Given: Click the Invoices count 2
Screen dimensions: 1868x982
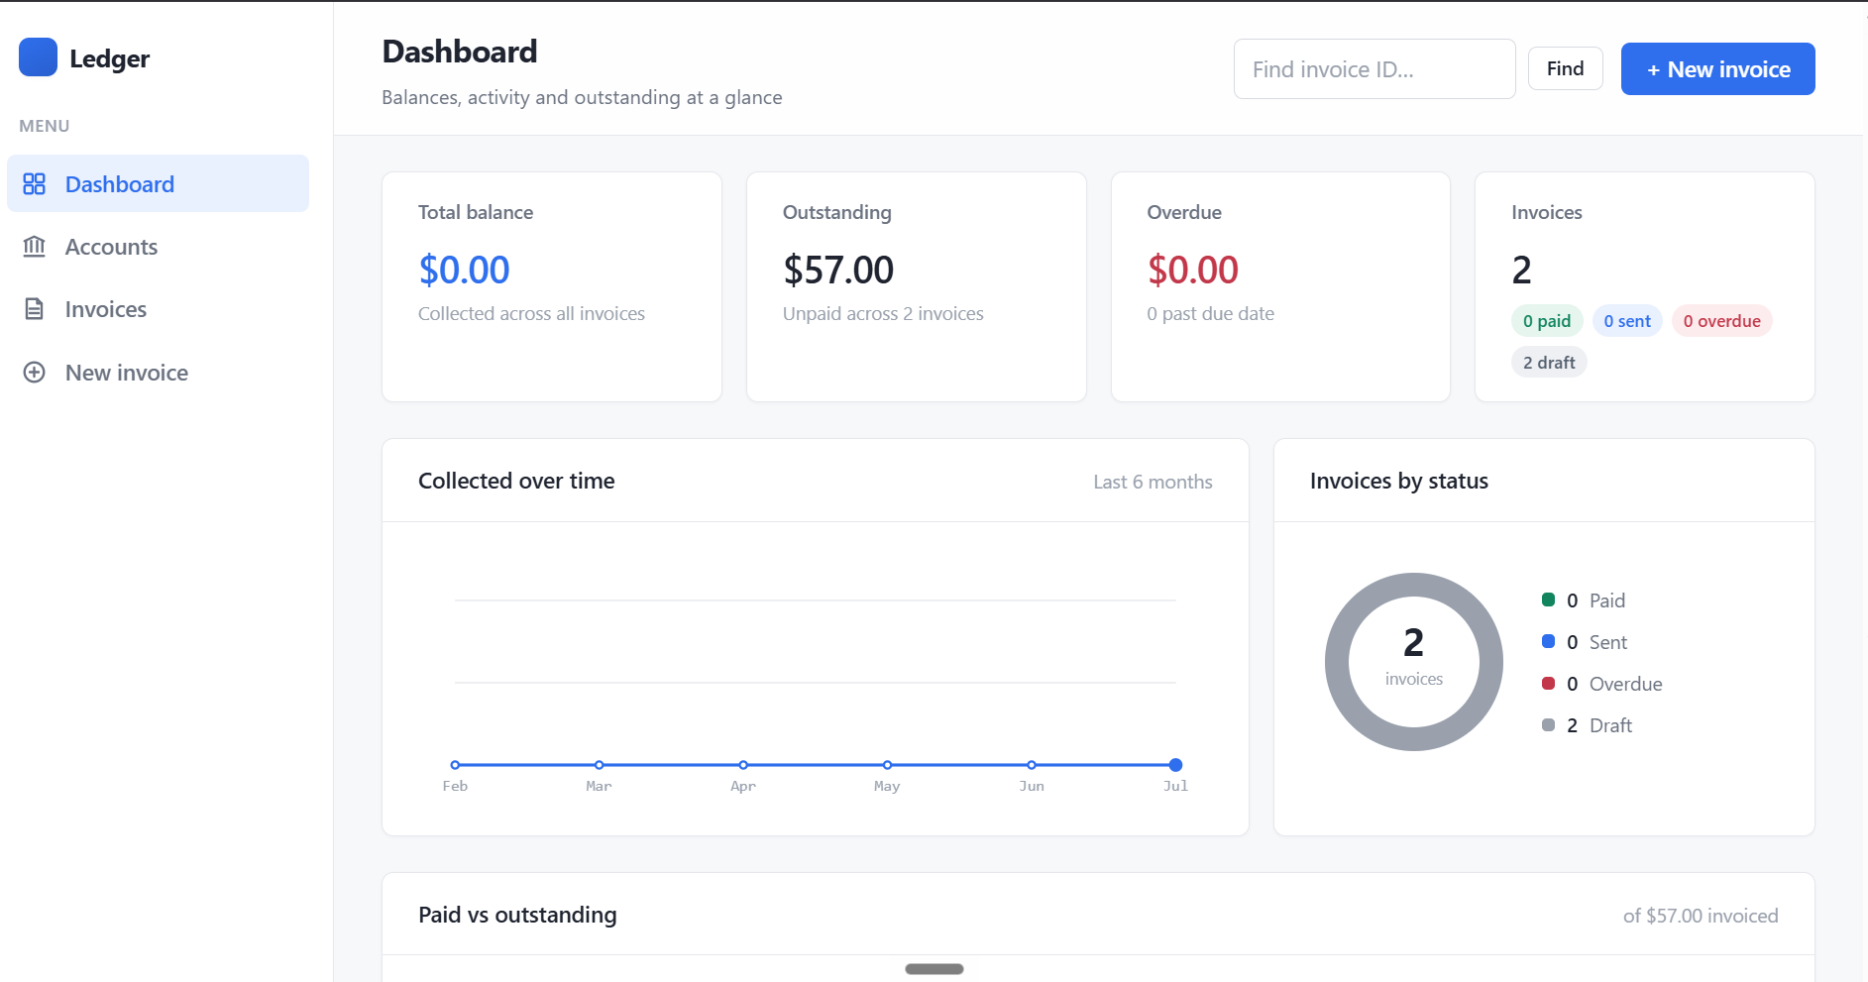Looking at the screenshot, I should point(1522,270).
